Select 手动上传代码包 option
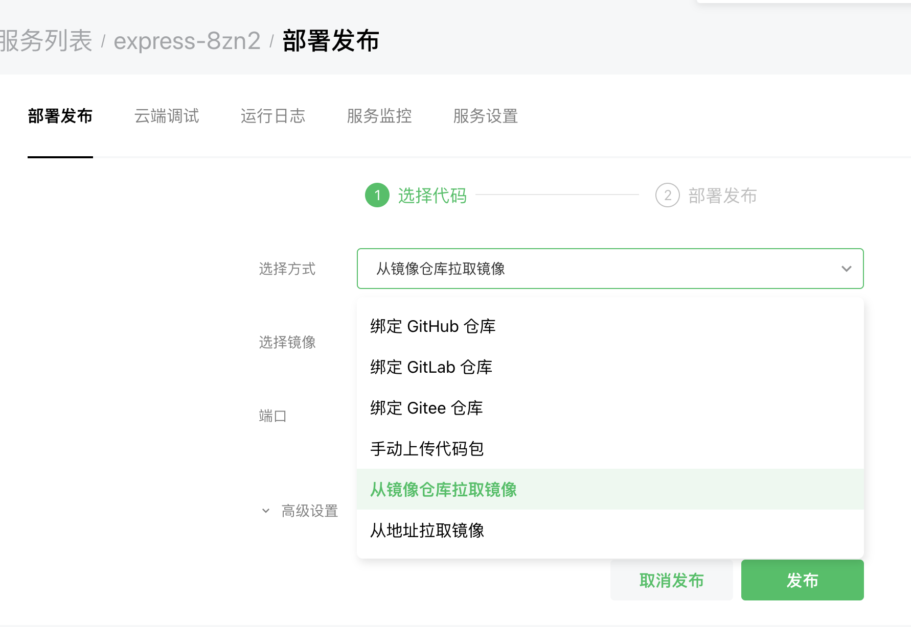The width and height of the screenshot is (911, 627). coord(610,449)
